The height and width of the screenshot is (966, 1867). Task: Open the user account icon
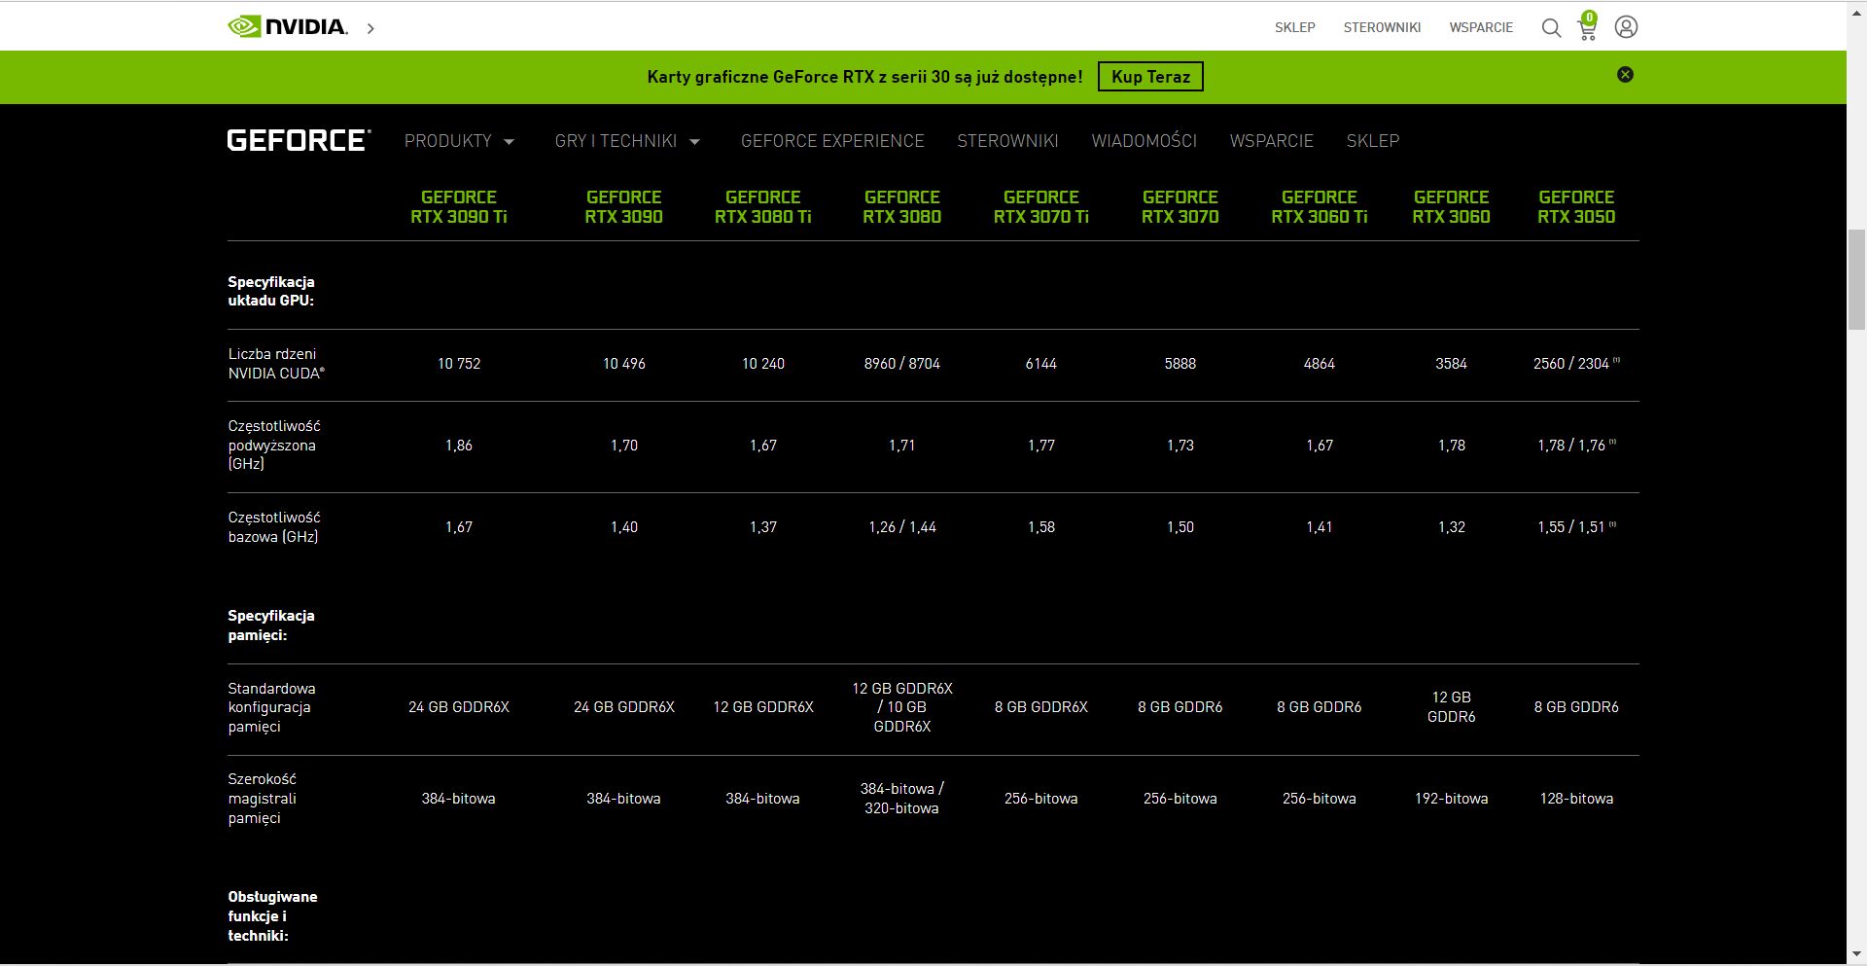click(x=1626, y=27)
